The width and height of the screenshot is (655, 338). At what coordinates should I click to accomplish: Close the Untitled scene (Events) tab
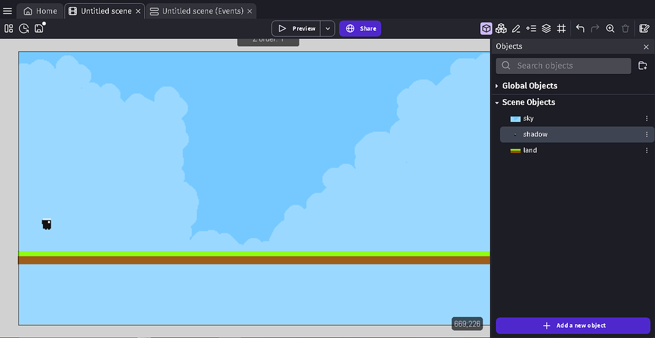250,12
